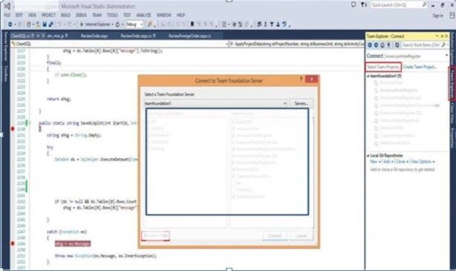Click the work item search magnifier icon

(x=443, y=45)
